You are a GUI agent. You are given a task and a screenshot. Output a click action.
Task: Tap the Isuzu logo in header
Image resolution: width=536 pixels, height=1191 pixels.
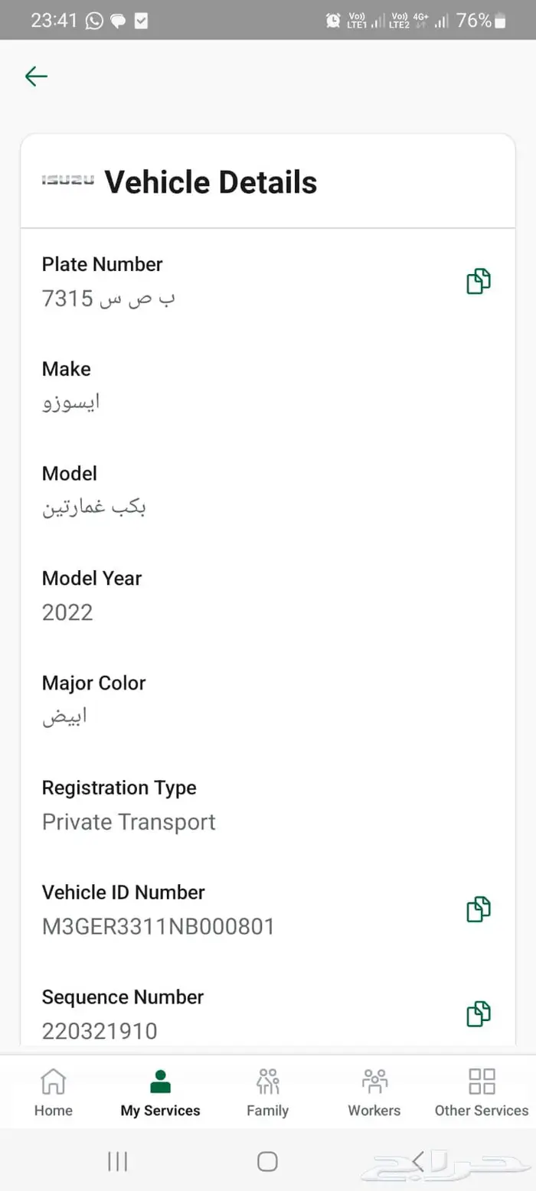click(67, 180)
